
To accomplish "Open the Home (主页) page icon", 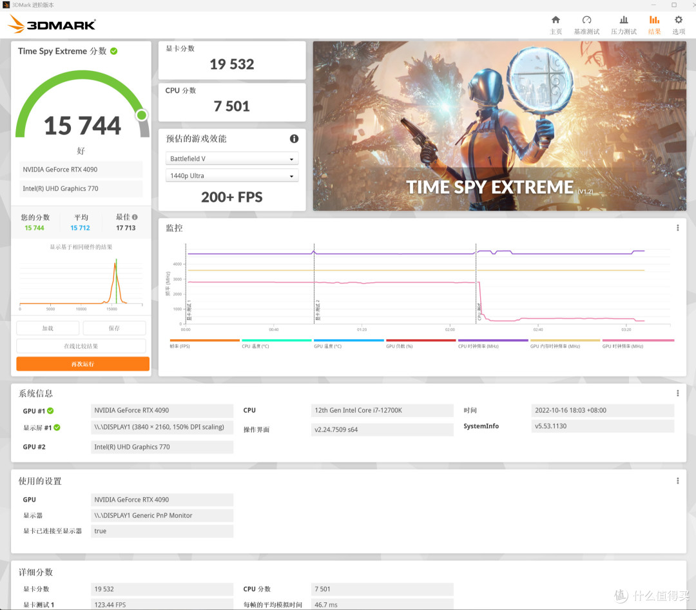I will 556,20.
